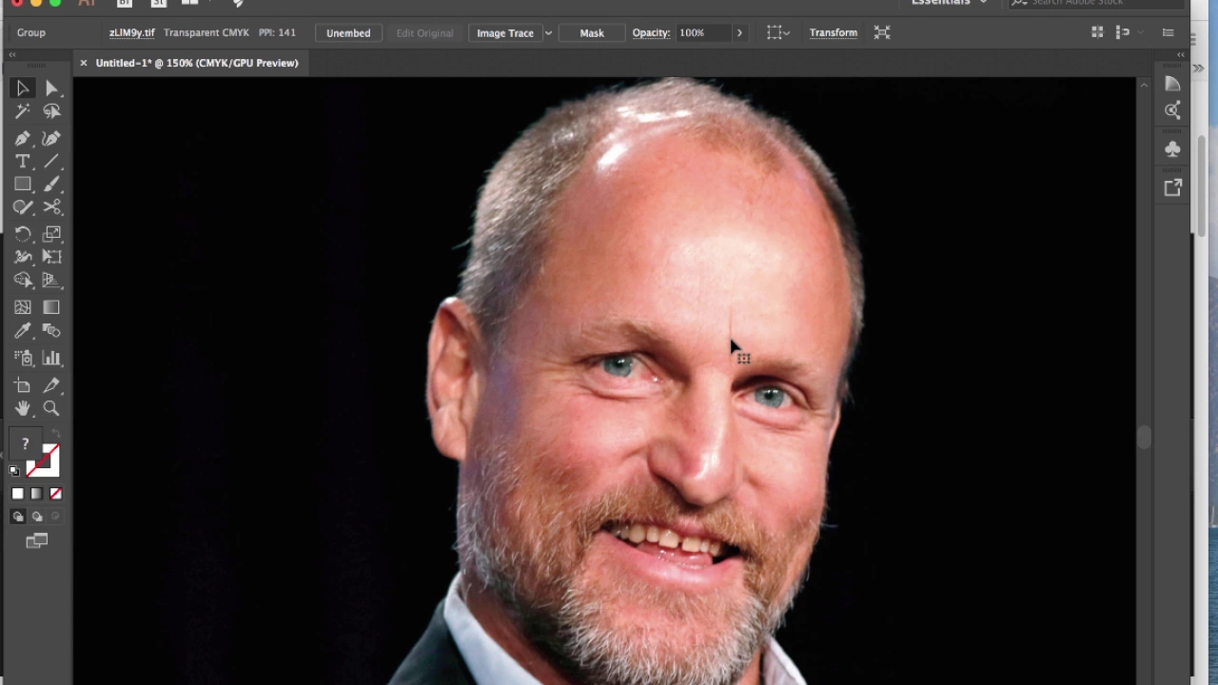This screenshot has height=685, width=1218.
Task: Select the Perspective Grid tool
Action: (x=51, y=280)
